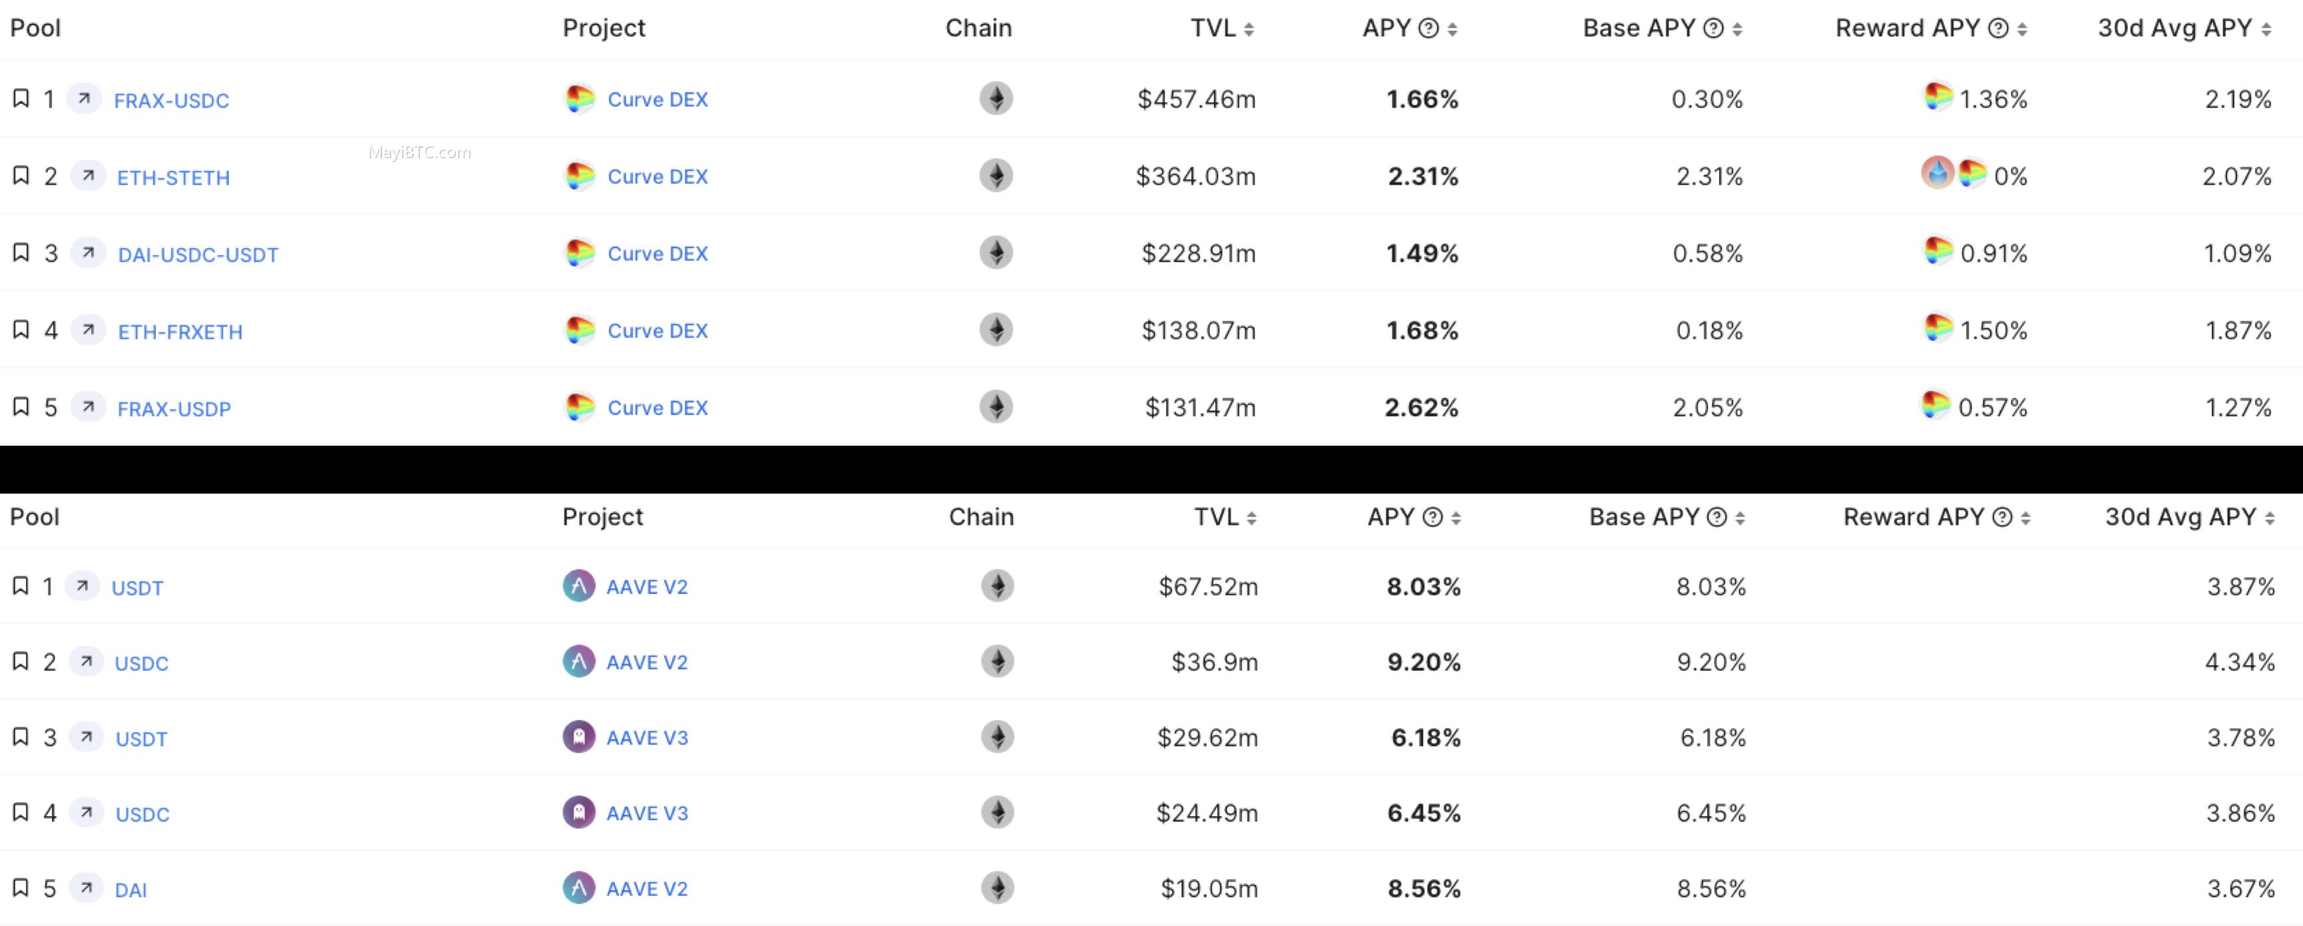Open the AAVE V3 project link for USDC
Screen dimensions: 2303x926
647,814
